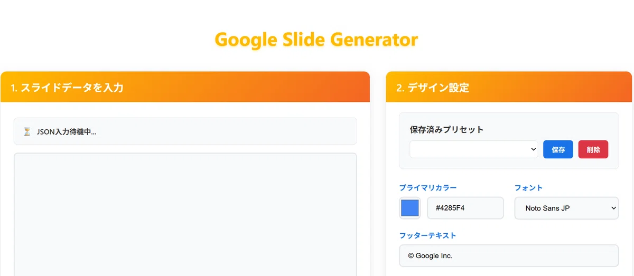Click the chevron arrow on the preset dropdown

click(x=532, y=149)
